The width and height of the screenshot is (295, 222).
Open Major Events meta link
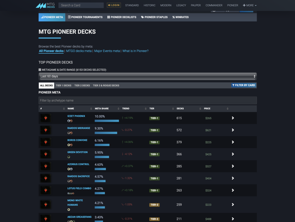point(107,51)
